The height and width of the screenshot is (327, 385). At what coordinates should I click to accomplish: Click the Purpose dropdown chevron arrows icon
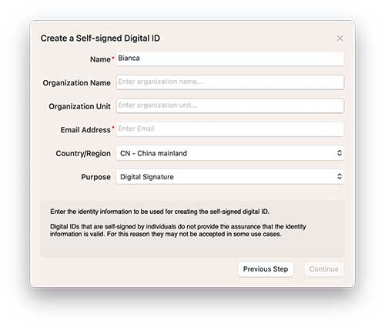click(340, 177)
